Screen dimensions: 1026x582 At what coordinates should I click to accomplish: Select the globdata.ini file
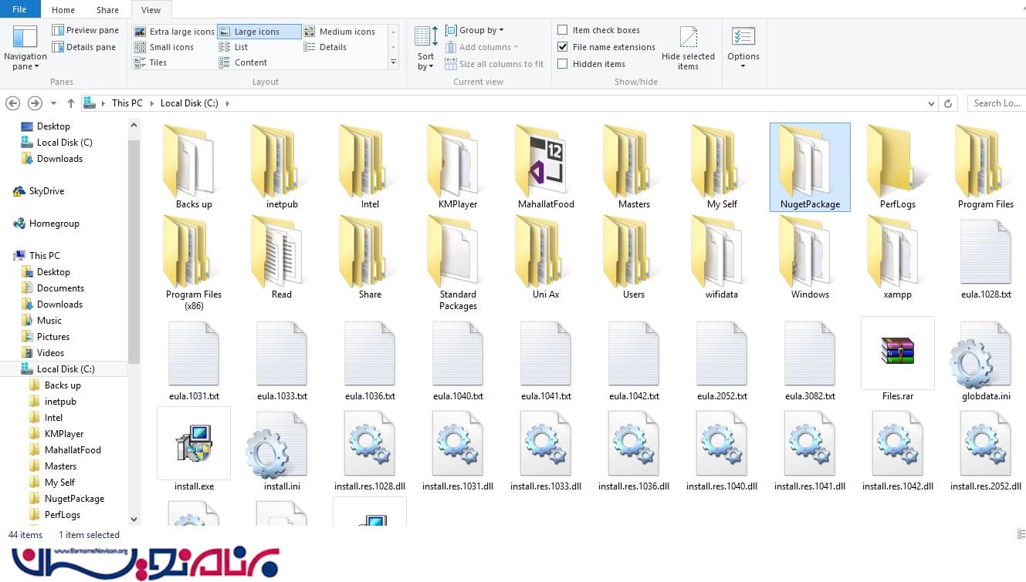click(986, 359)
